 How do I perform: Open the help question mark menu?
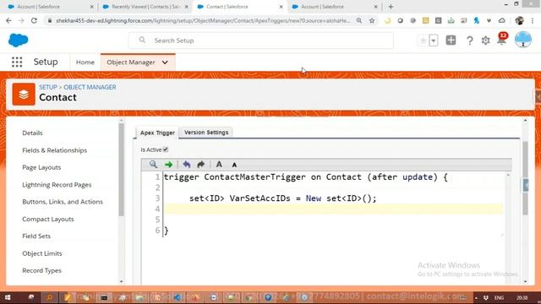pos(470,41)
